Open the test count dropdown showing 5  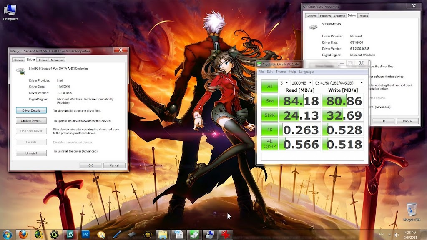tap(284, 83)
